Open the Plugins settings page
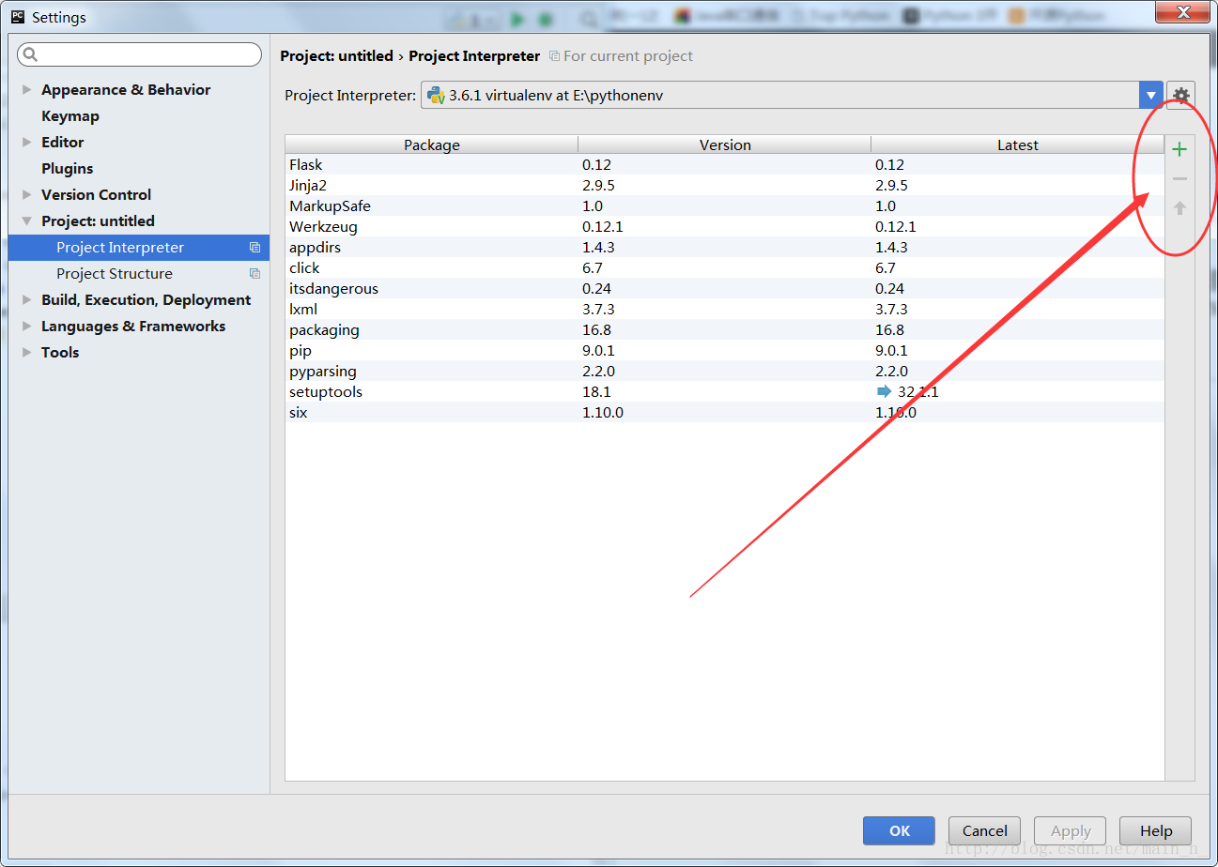 (x=68, y=169)
